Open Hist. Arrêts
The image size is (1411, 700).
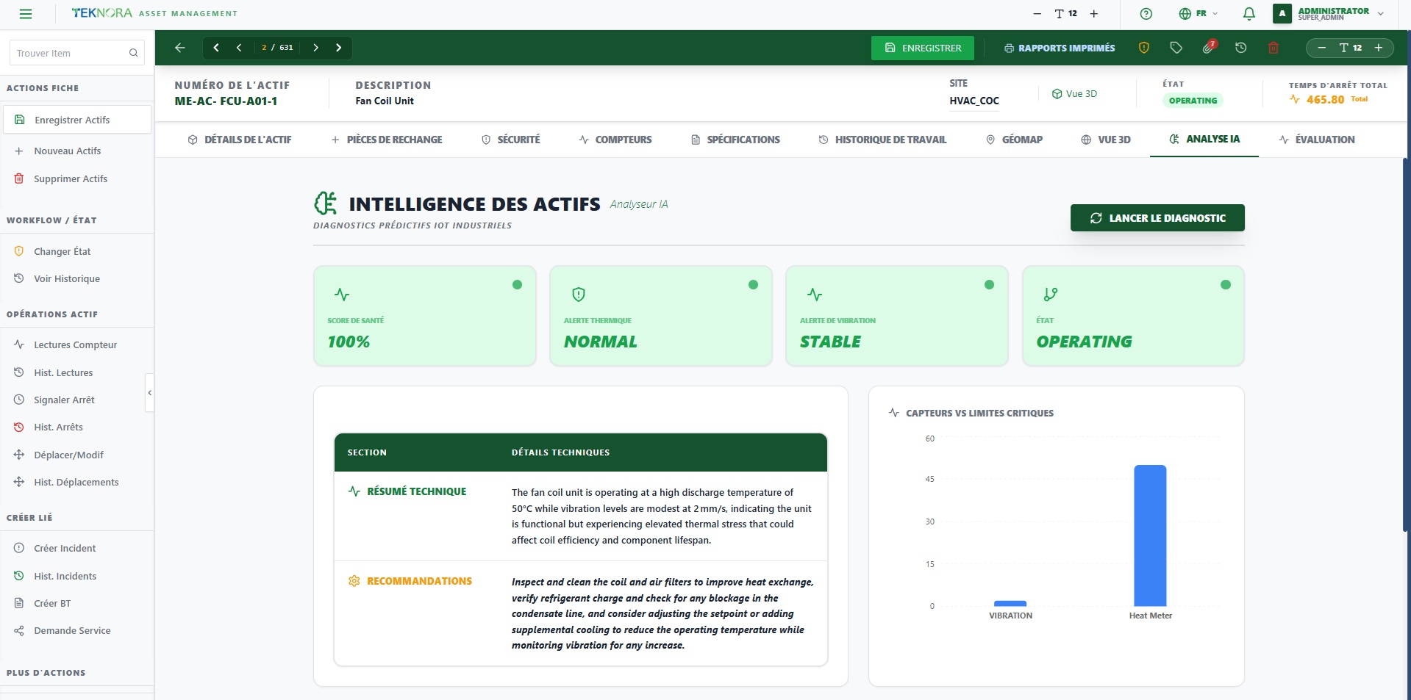click(58, 427)
